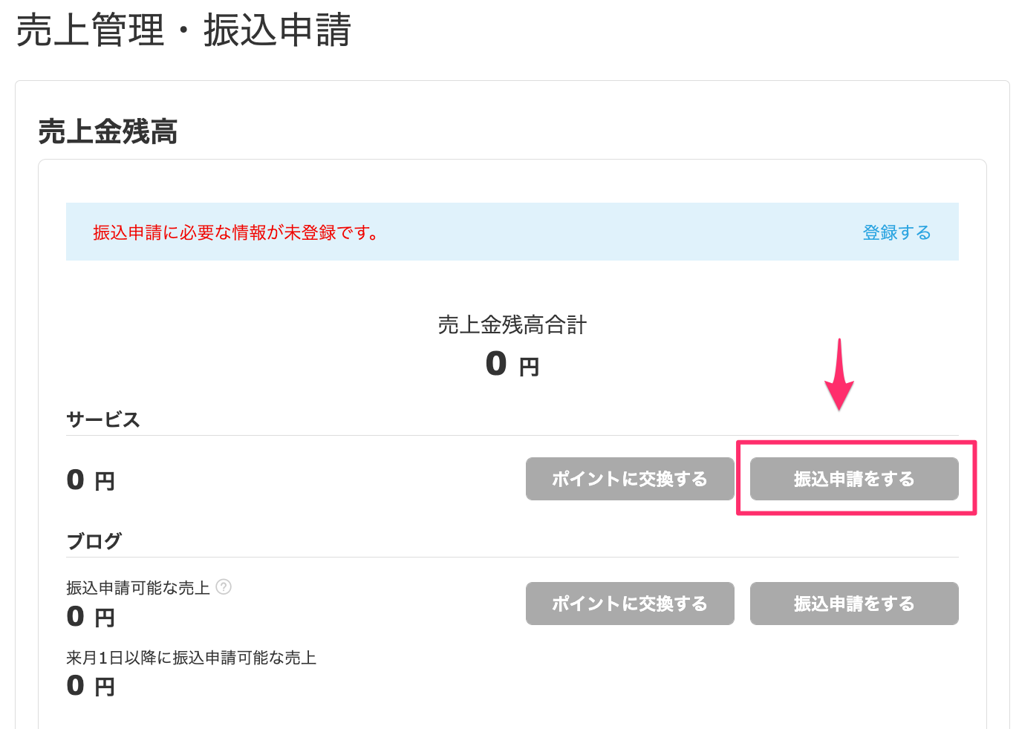1019x729 pixels.
Task: Click the 0 円 amount under 振込申請可能な売上
Action: (91, 617)
